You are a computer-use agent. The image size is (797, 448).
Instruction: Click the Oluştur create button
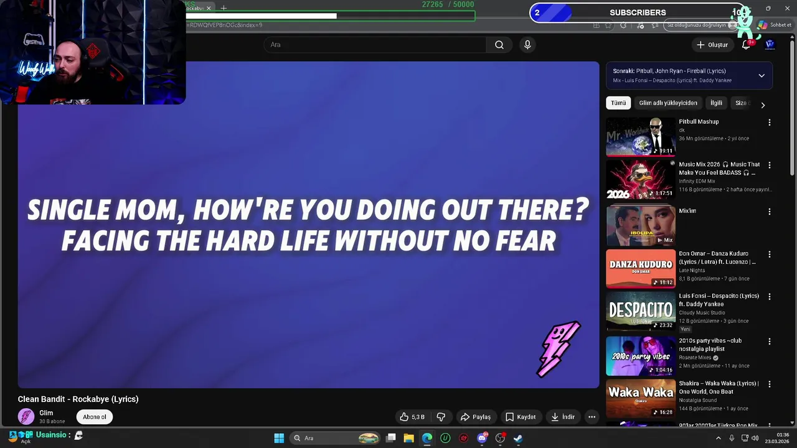tap(712, 45)
